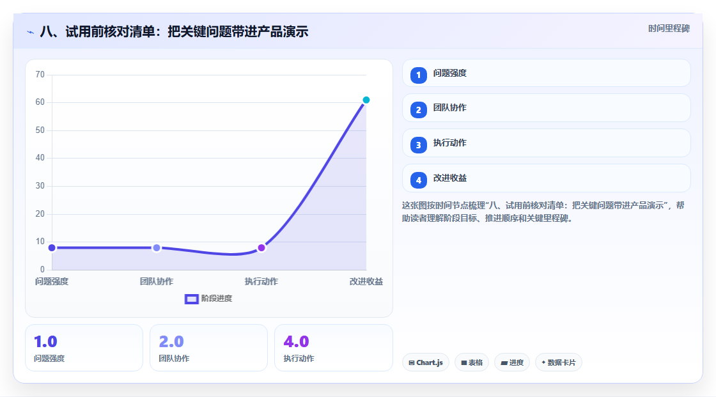
Task: Click the 问题强度 x-axis label
Action: [52, 281]
